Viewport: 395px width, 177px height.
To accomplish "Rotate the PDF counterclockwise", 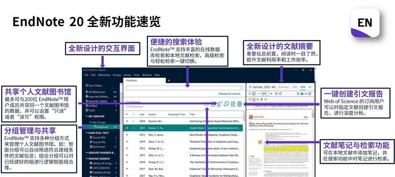I will click(276, 93).
